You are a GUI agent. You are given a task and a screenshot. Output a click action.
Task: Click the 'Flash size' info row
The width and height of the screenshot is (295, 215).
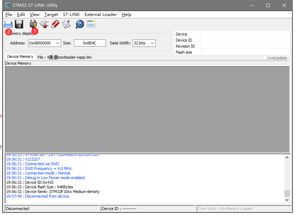[232, 52]
